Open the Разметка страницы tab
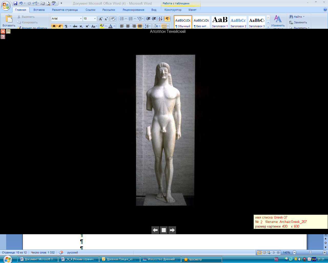The height and width of the screenshot is (263, 328). (x=65, y=10)
